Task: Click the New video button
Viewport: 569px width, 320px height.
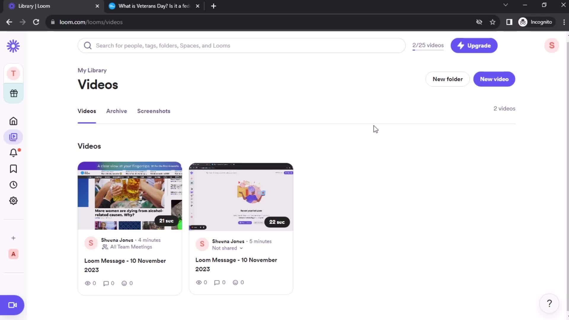Action: click(x=494, y=79)
